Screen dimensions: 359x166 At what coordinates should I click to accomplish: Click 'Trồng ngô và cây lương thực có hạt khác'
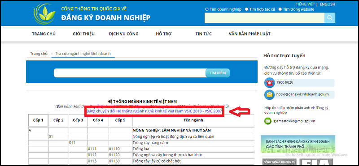tap(167, 155)
